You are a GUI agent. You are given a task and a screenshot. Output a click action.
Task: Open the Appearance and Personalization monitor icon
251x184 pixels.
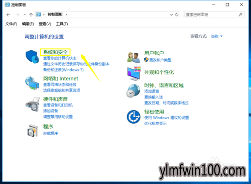tap(134, 73)
